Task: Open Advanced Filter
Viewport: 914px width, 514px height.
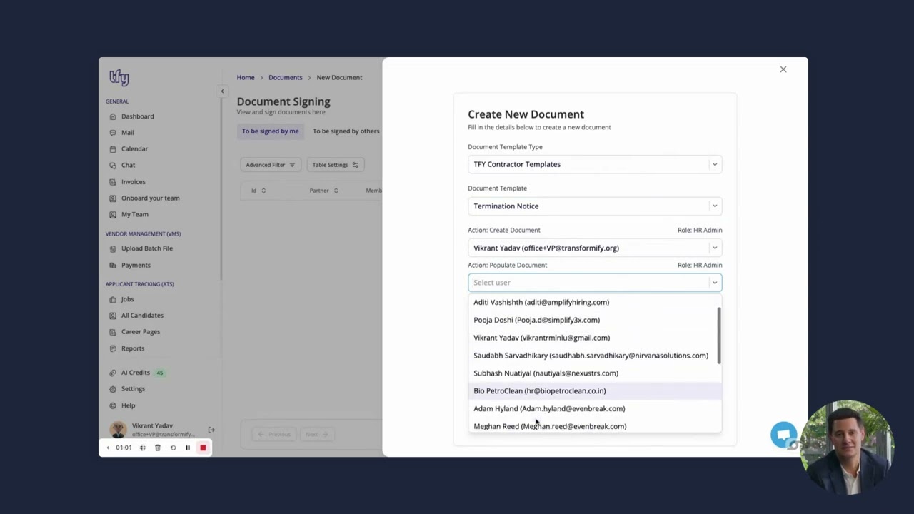Action: 271,165
